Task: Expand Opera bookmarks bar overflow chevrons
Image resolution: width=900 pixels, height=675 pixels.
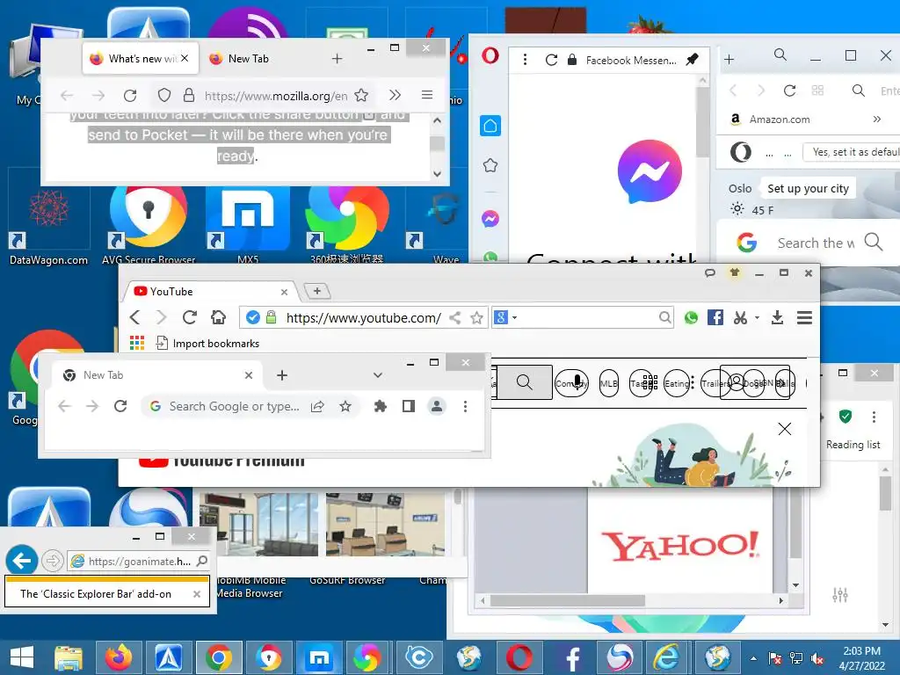Action: [x=877, y=120]
